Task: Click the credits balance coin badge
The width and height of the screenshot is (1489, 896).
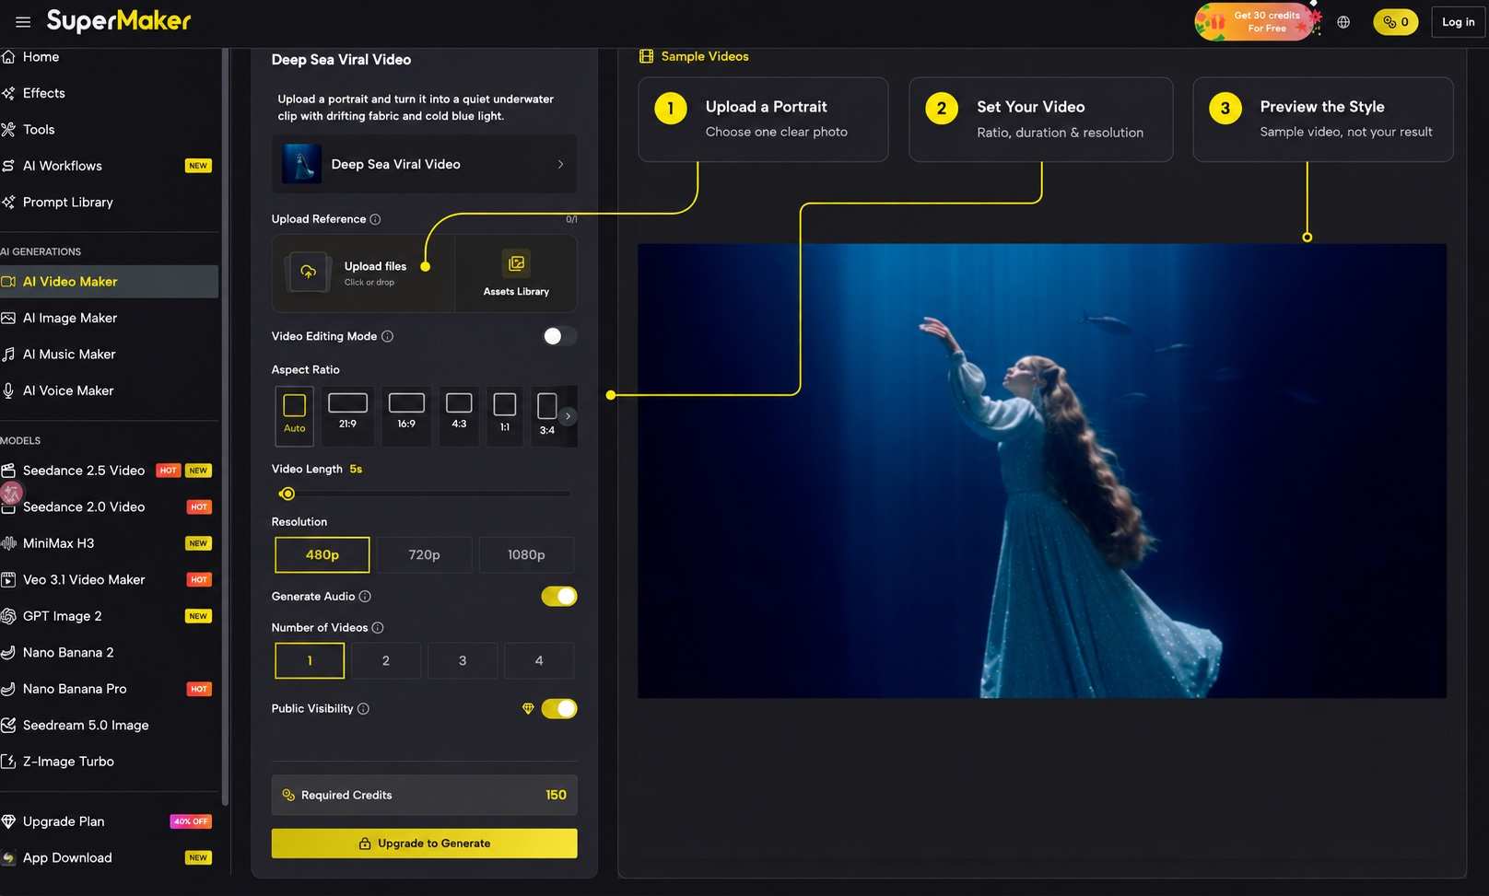Action: click(x=1395, y=22)
